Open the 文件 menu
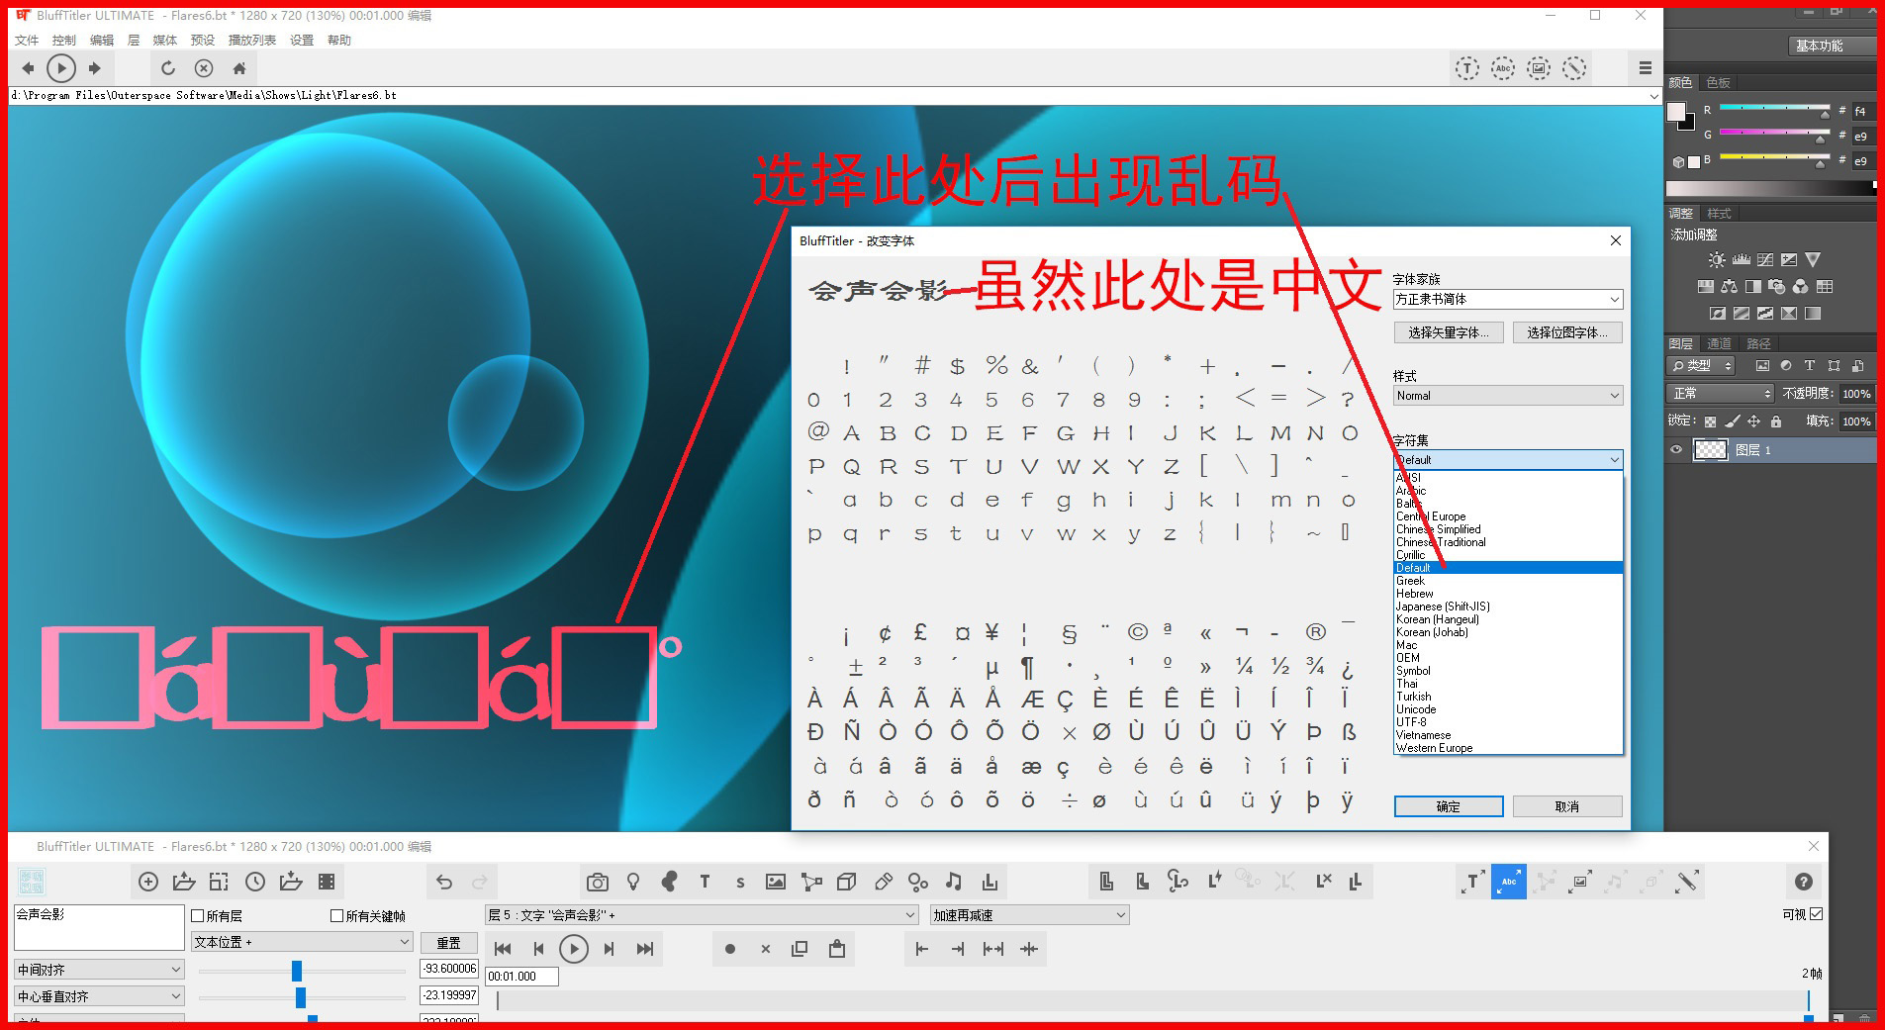Image resolution: width=1885 pixels, height=1030 pixels. click(27, 41)
